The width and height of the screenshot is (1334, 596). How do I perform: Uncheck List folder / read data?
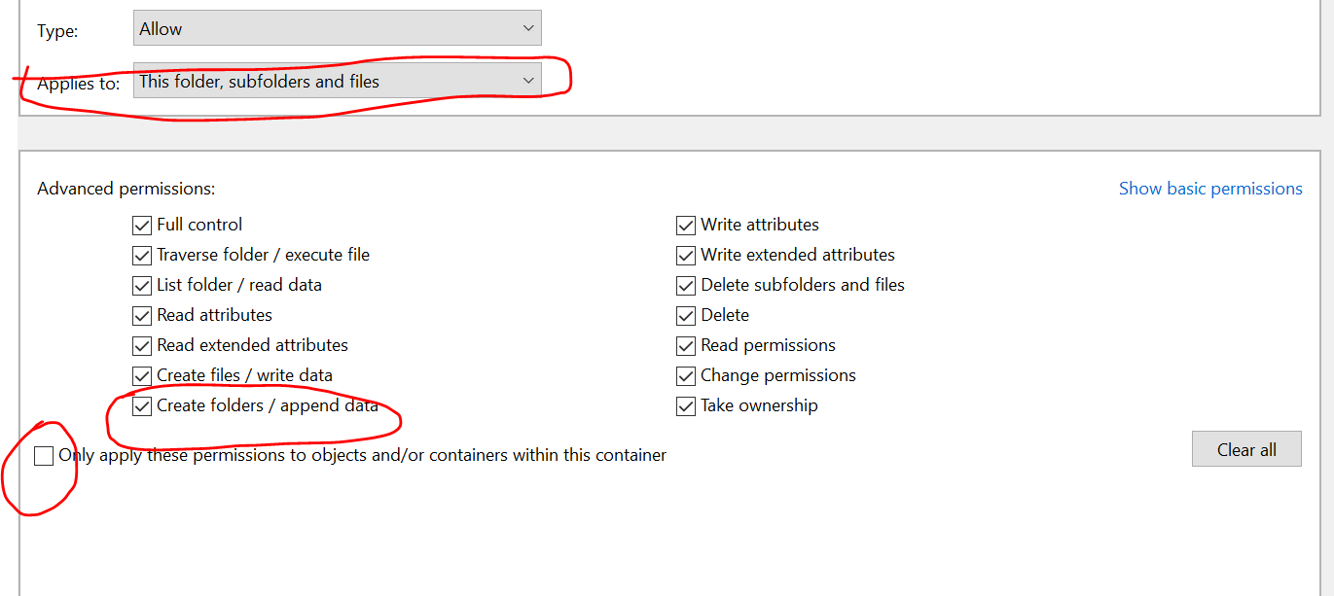pyautogui.click(x=142, y=286)
